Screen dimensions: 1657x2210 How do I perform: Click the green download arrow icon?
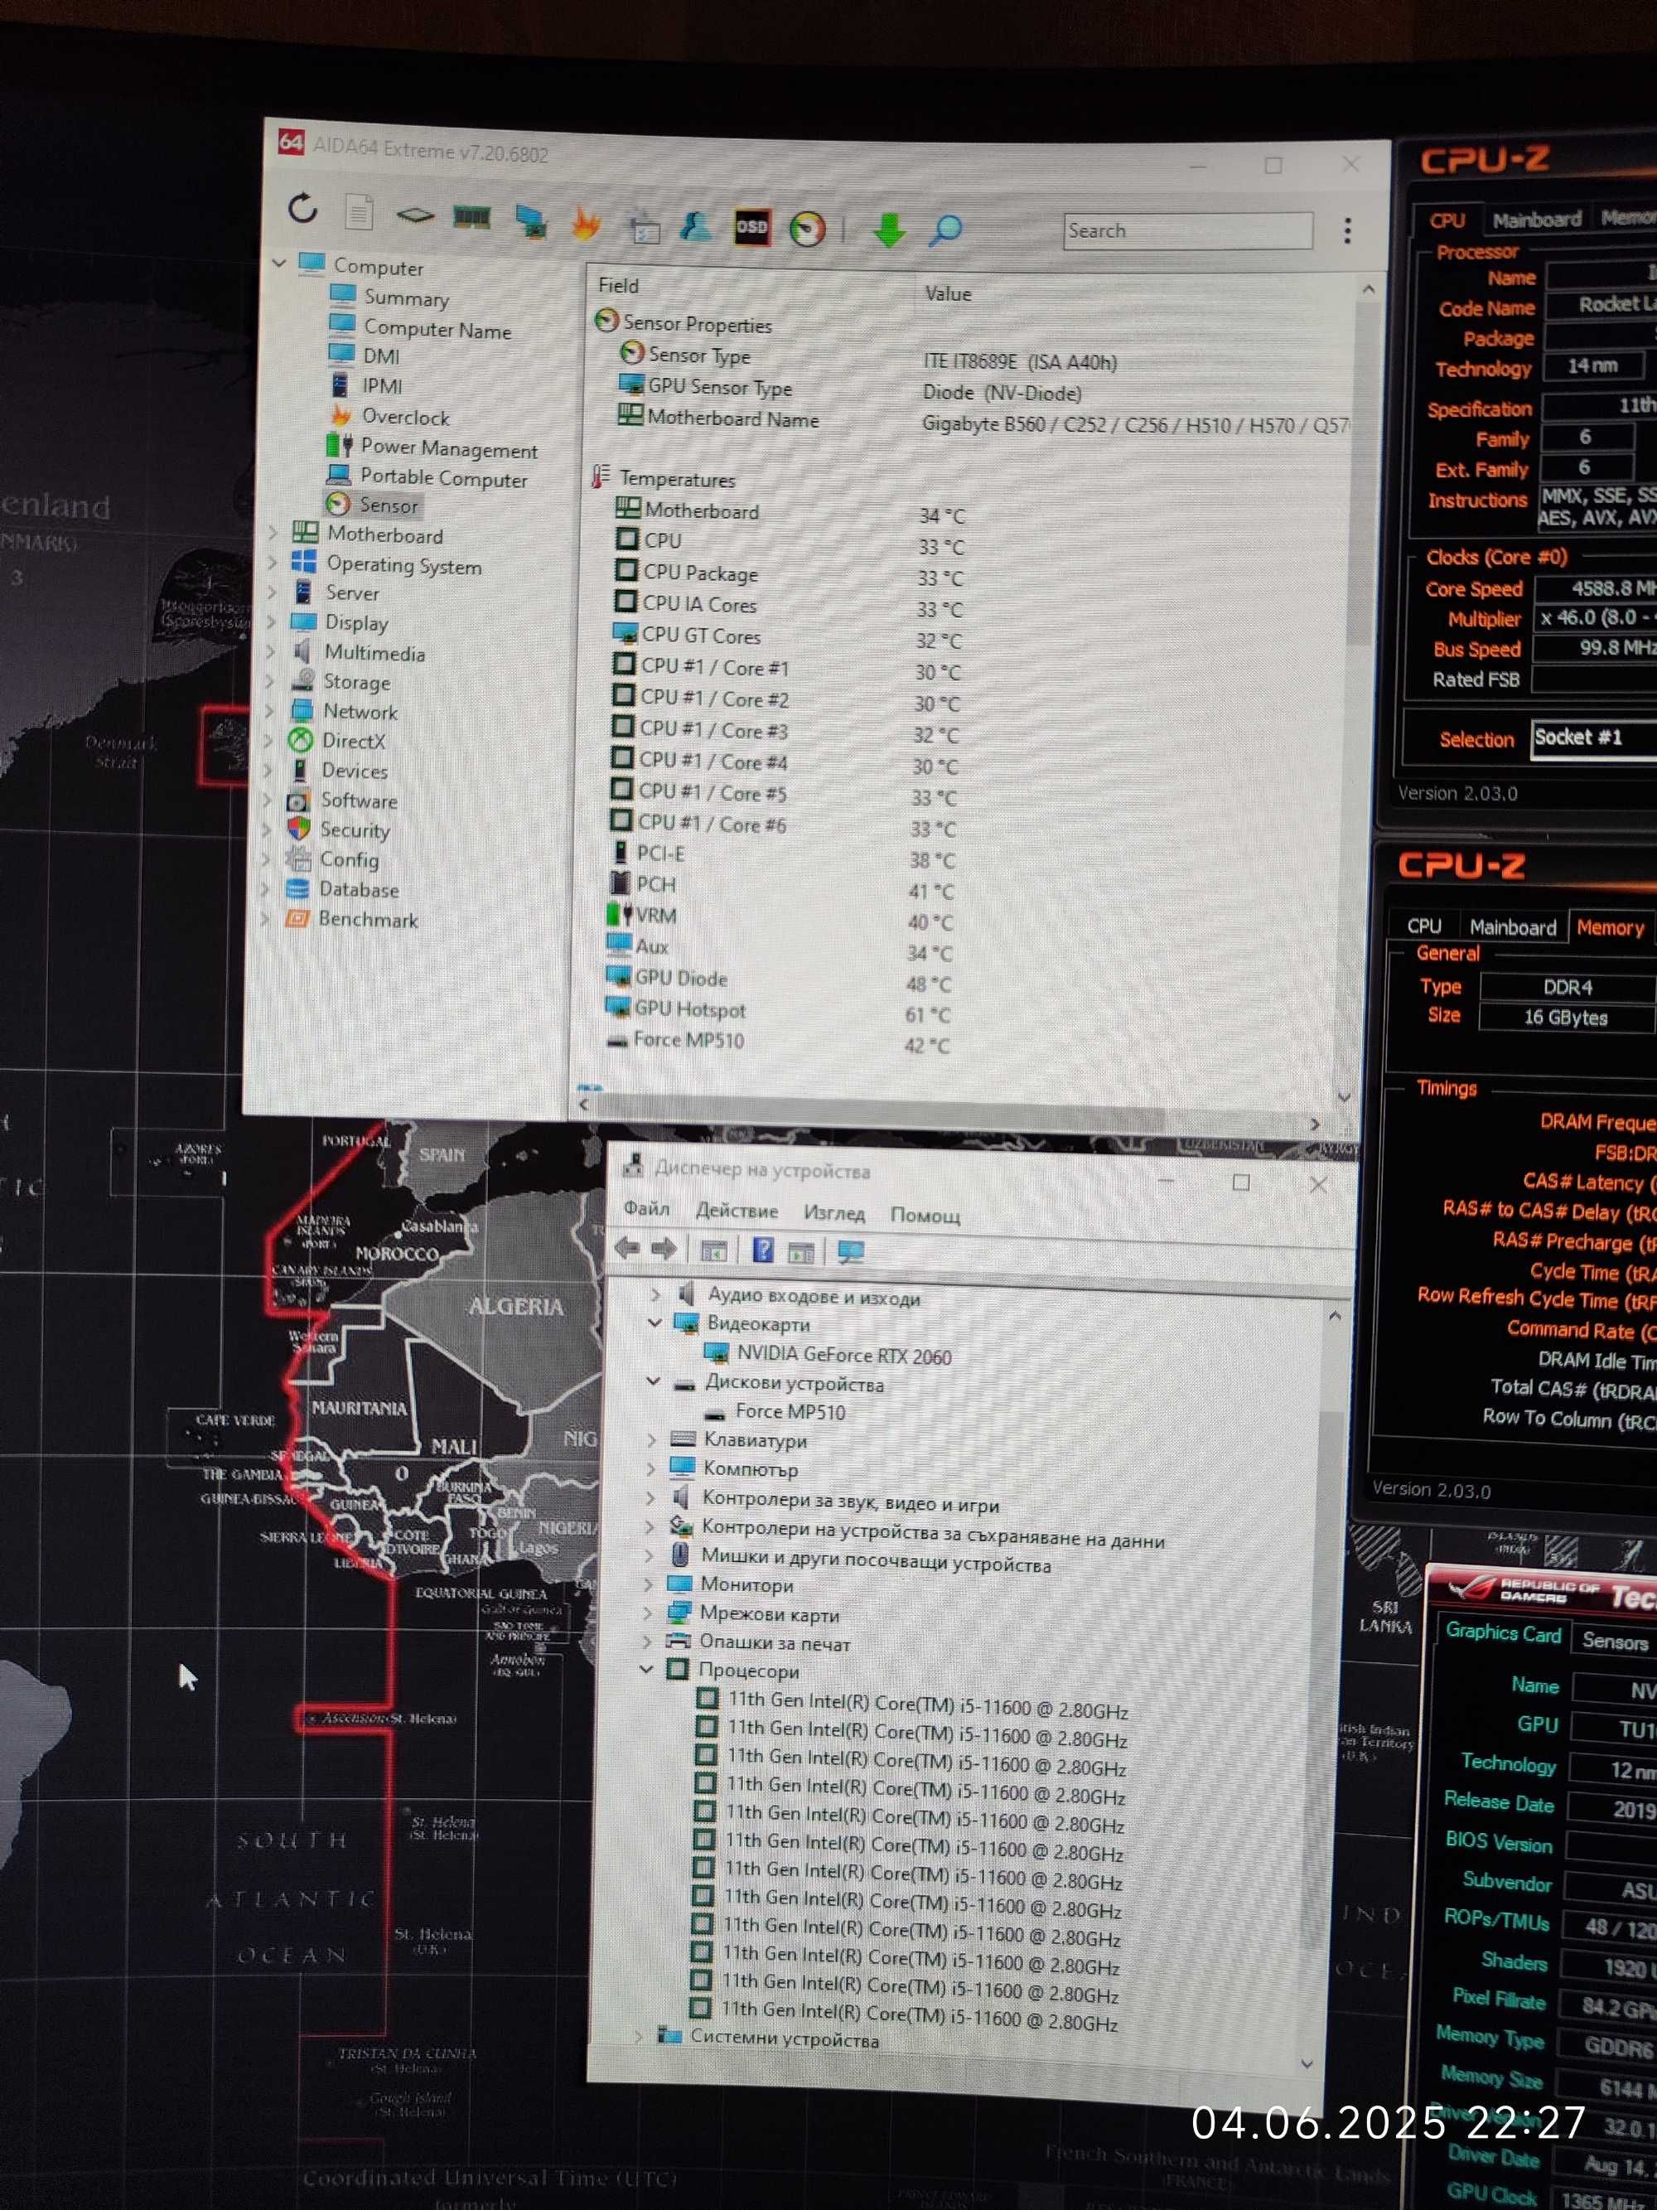point(888,231)
